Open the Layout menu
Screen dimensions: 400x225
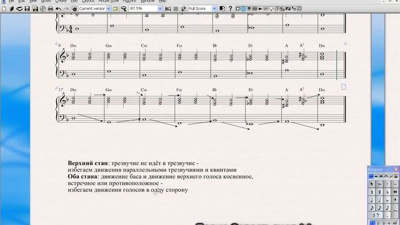tap(88, 1)
